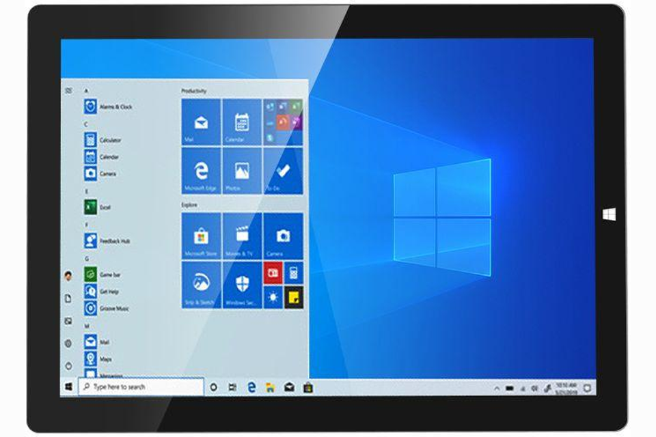Open the Office apps folder tile

pos(283,122)
